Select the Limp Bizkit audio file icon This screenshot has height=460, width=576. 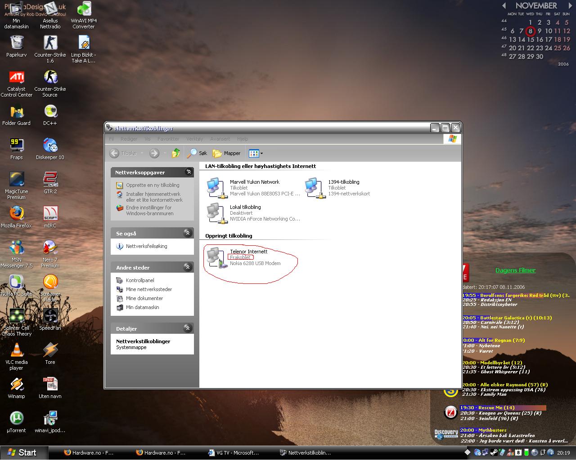[84, 49]
